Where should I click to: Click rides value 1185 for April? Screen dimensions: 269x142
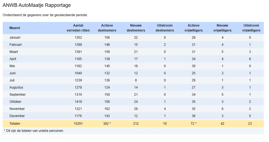tap(78, 59)
